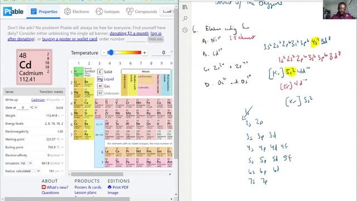This screenshot has width=357, height=201.
Task: Click the Properties tab list icon
Action: pyautogui.click(x=33, y=11)
